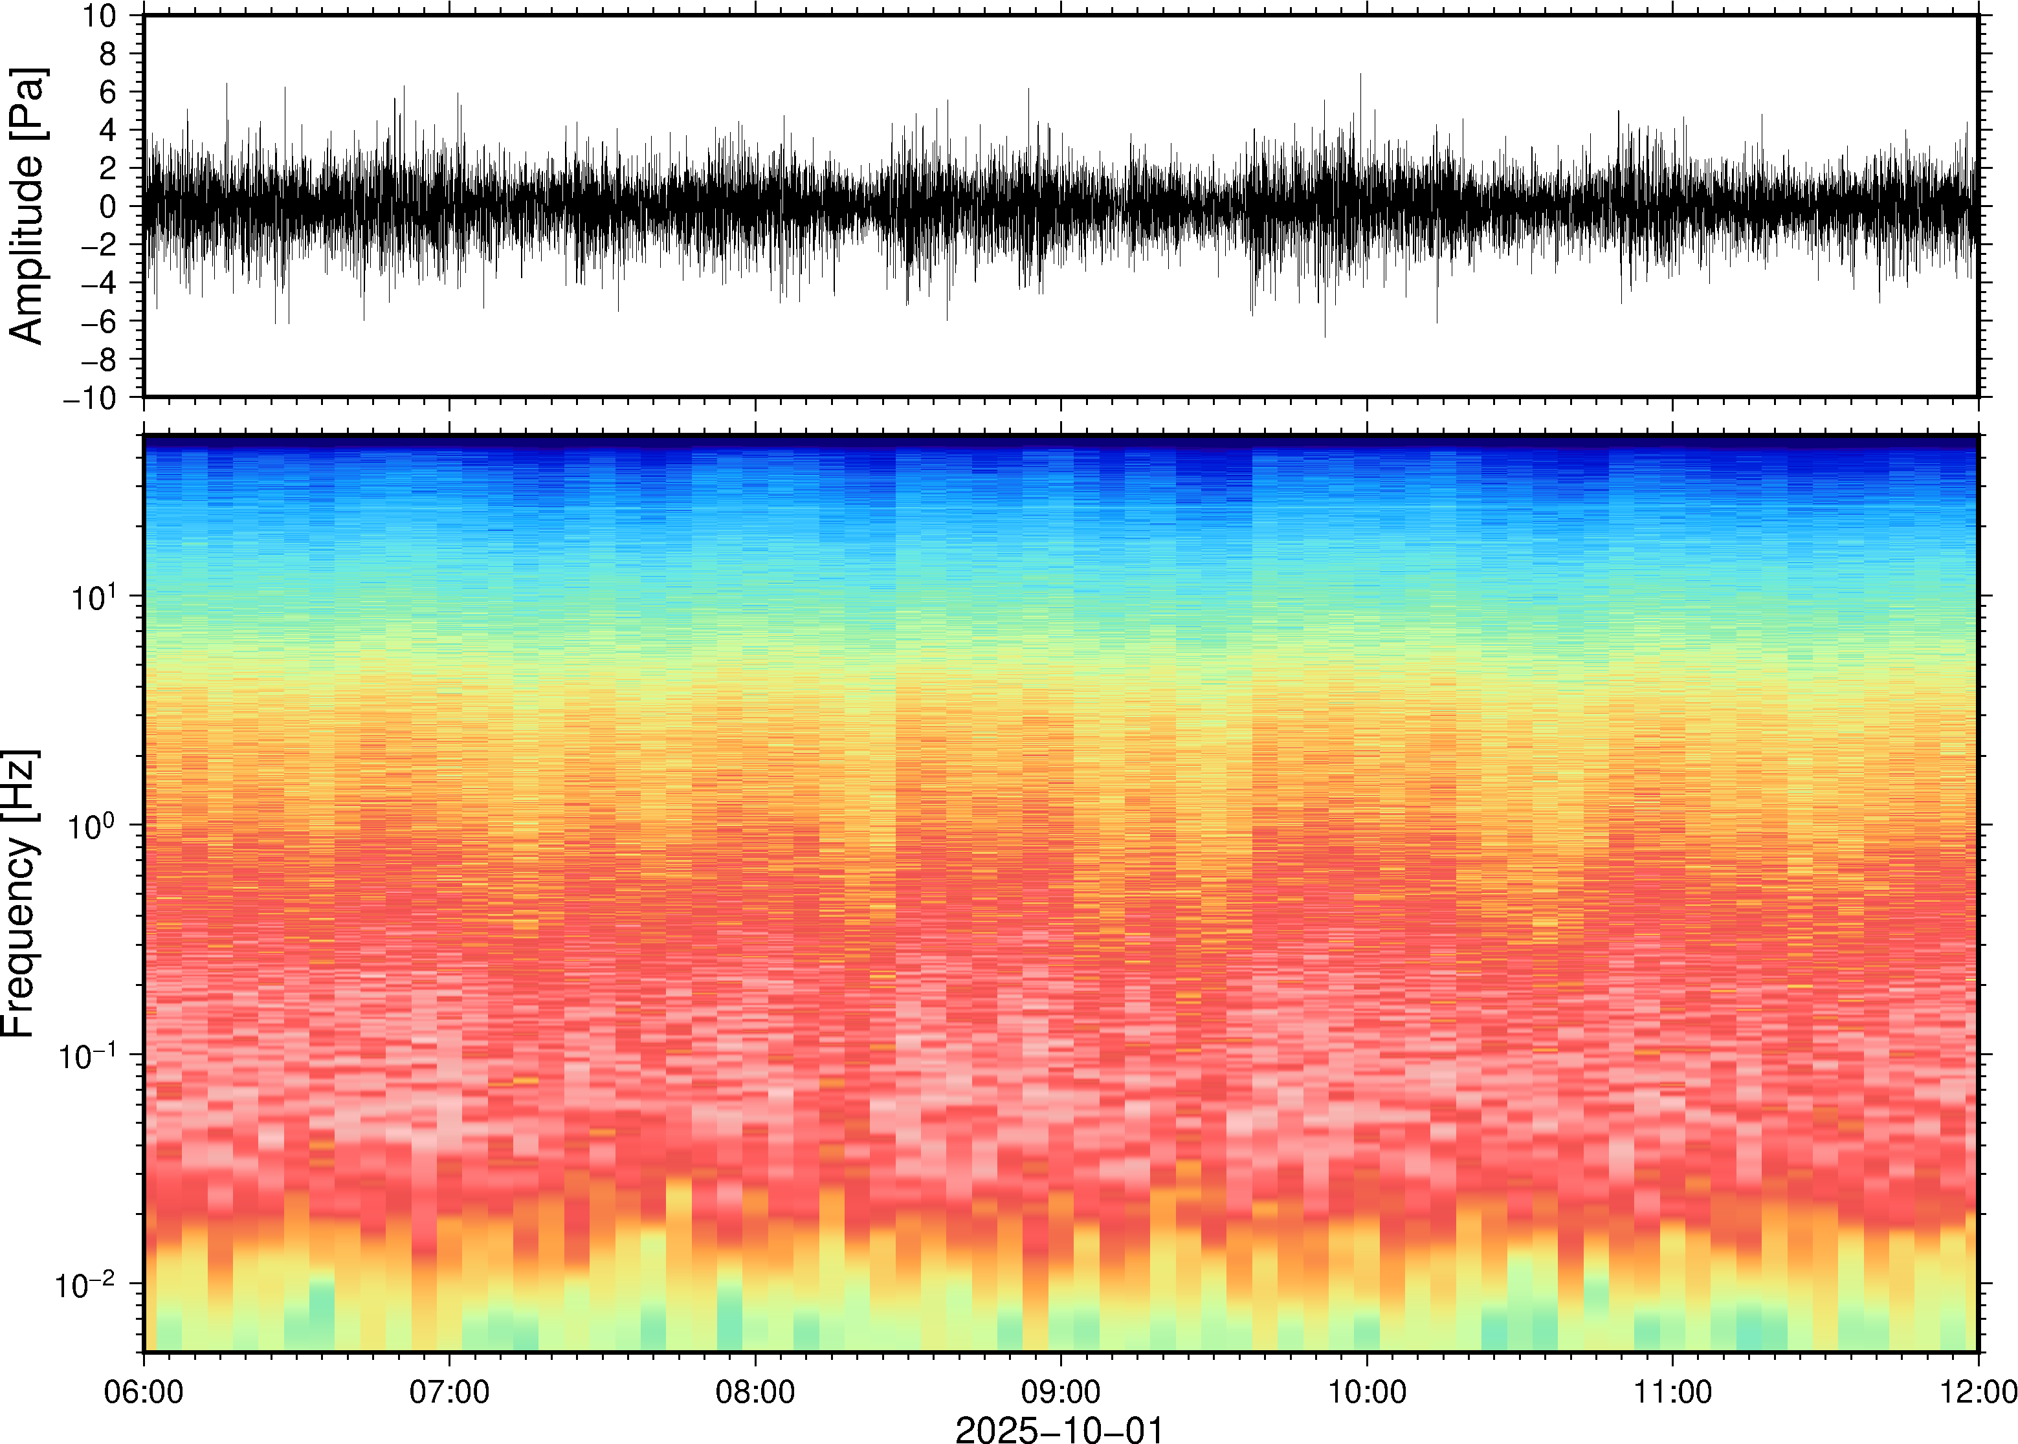Click the 0 amplitude tick label
This screenshot has width=2018, height=1444.
coord(107,207)
